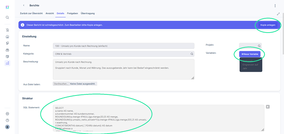284x134 pixels.
Task: Open the Übertragung tab
Action: (x=88, y=13)
